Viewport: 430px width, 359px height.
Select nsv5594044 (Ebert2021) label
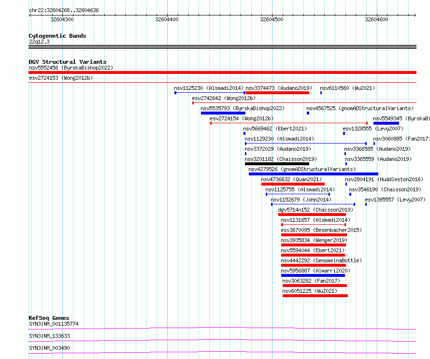[x=313, y=250]
